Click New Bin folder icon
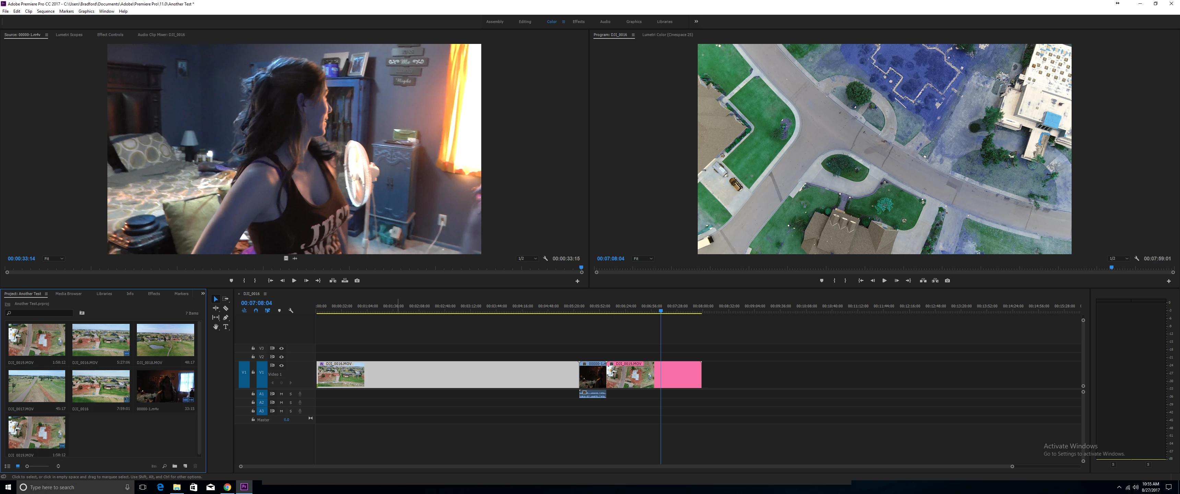This screenshot has height=494, width=1180. 175,466
